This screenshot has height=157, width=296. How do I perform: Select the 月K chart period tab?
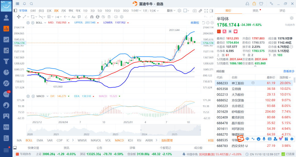(64, 11)
